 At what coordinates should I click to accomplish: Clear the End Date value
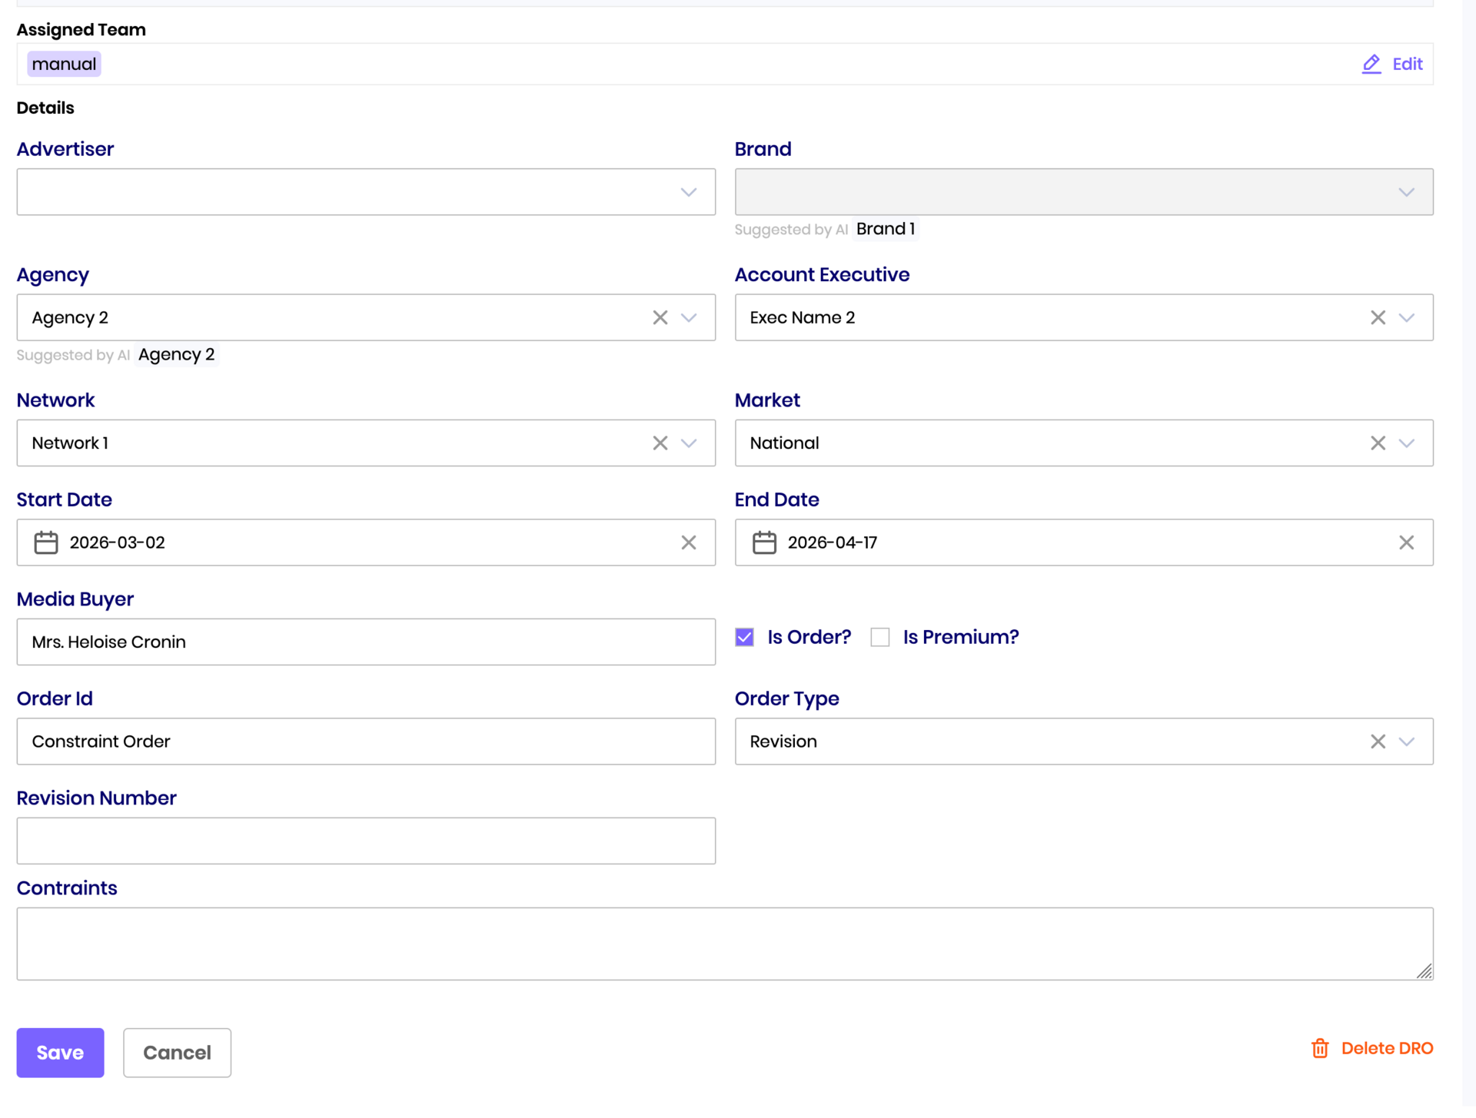pos(1406,542)
